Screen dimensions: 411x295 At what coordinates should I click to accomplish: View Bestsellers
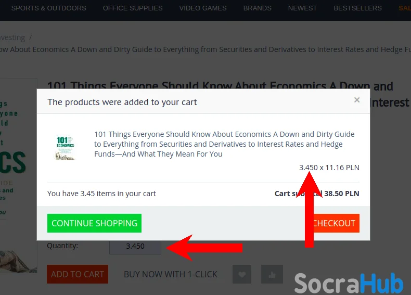358,8
